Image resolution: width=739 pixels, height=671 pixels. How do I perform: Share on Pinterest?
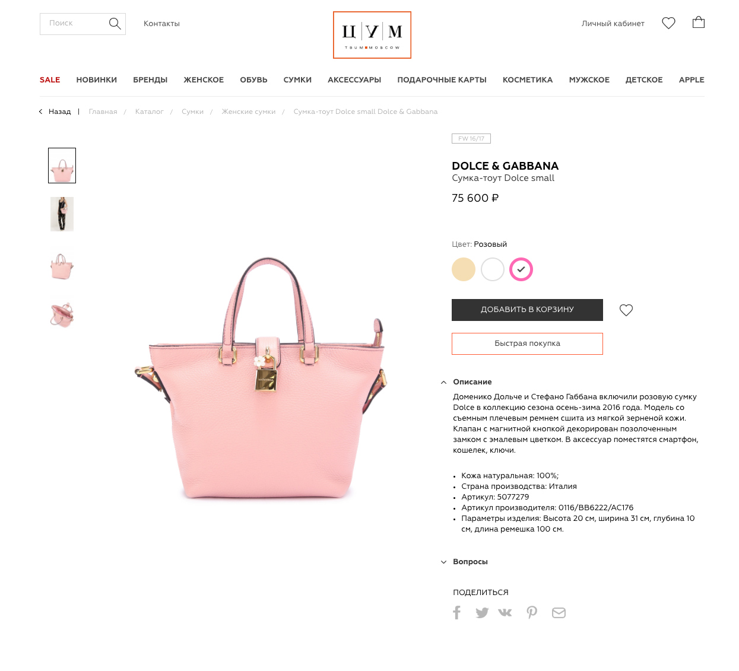pyautogui.click(x=532, y=612)
